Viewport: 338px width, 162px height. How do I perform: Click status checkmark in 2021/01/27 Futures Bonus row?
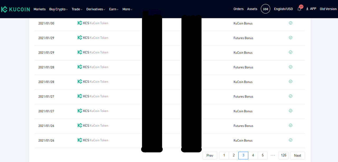pyautogui.click(x=290, y=96)
